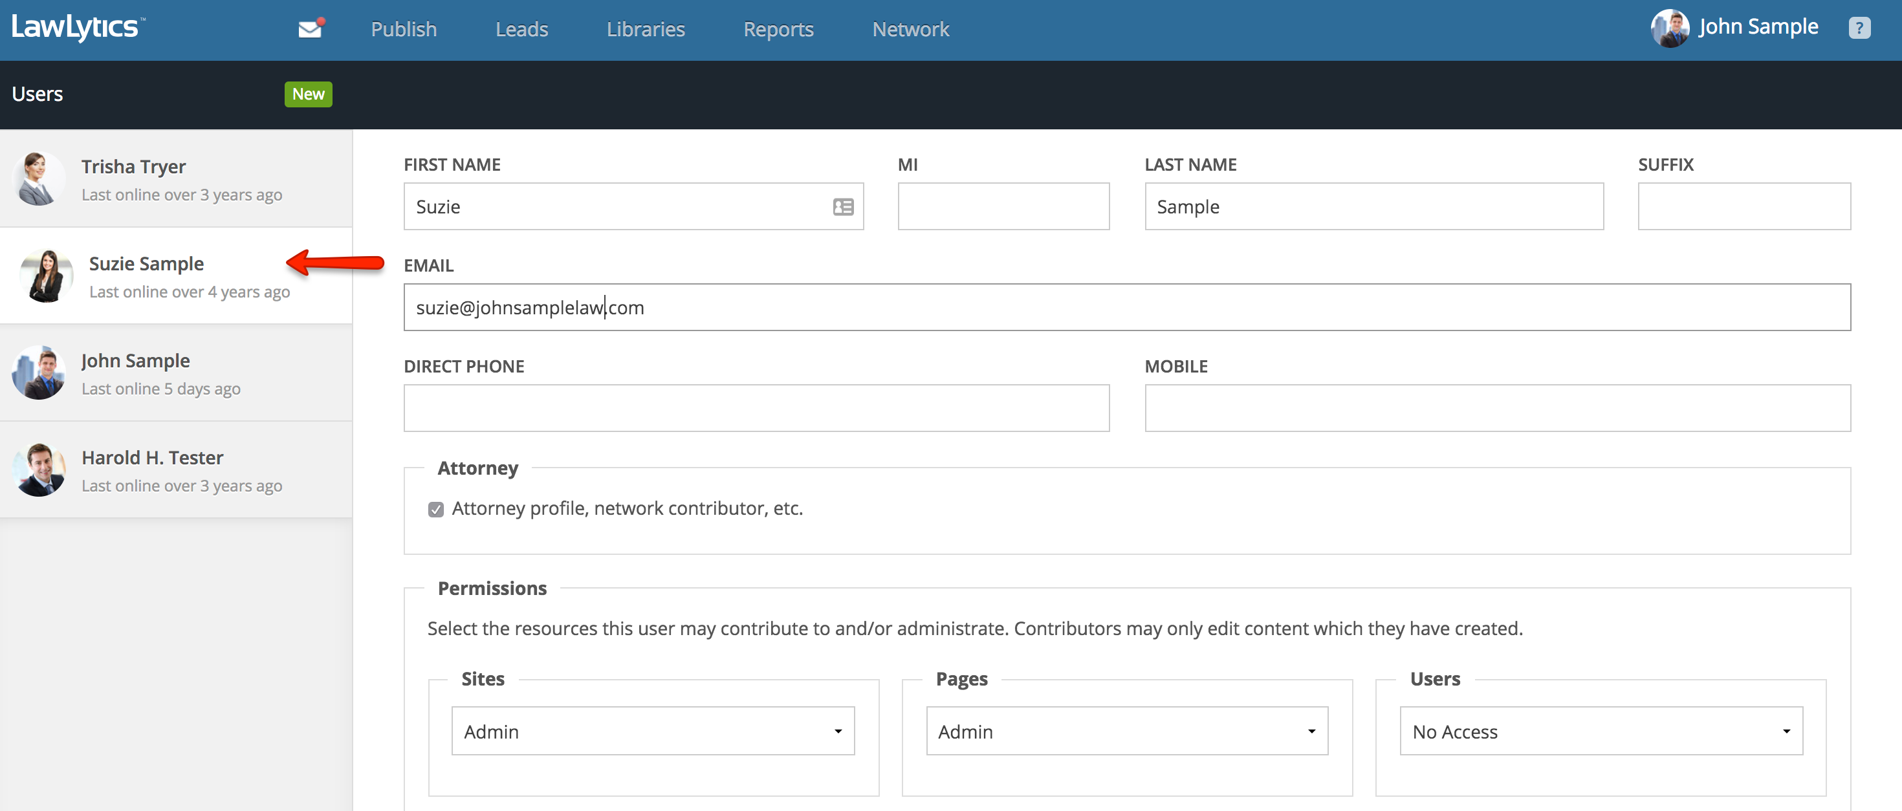This screenshot has height=811, width=1902.
Task: Open the Pages permission dropdown
Action: coord(1127,731)
